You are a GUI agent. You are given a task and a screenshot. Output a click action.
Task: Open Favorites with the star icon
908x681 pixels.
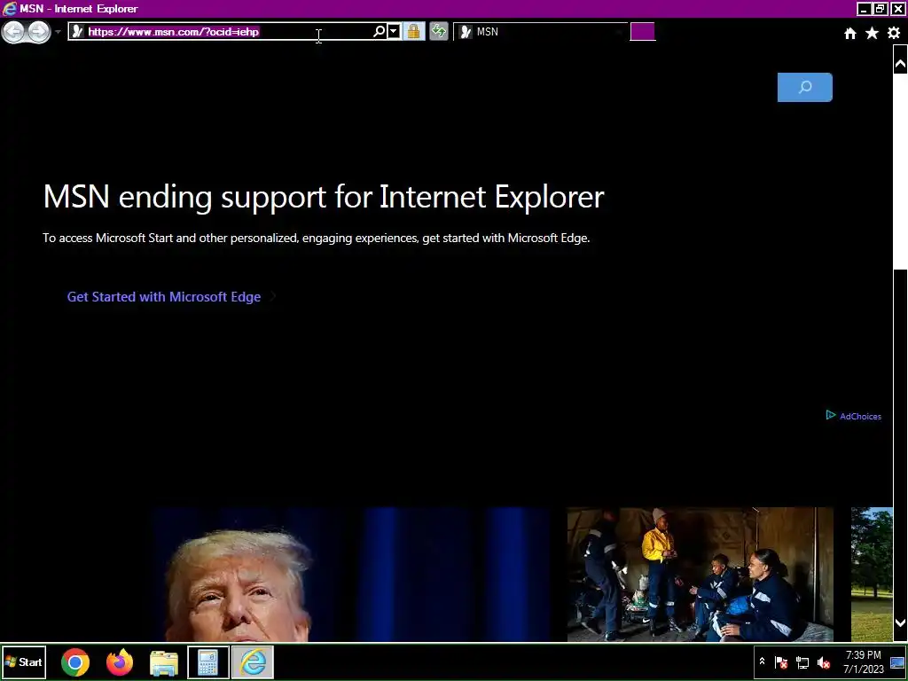point(872,34)
